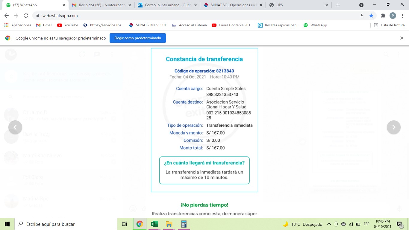Screen dimensions: 409x230
Task: Reload the WhatsApp Web page
Action: coord(26,16)
